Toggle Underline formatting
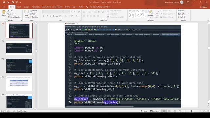Screen dimensions: 210x118 coord(50,16)
